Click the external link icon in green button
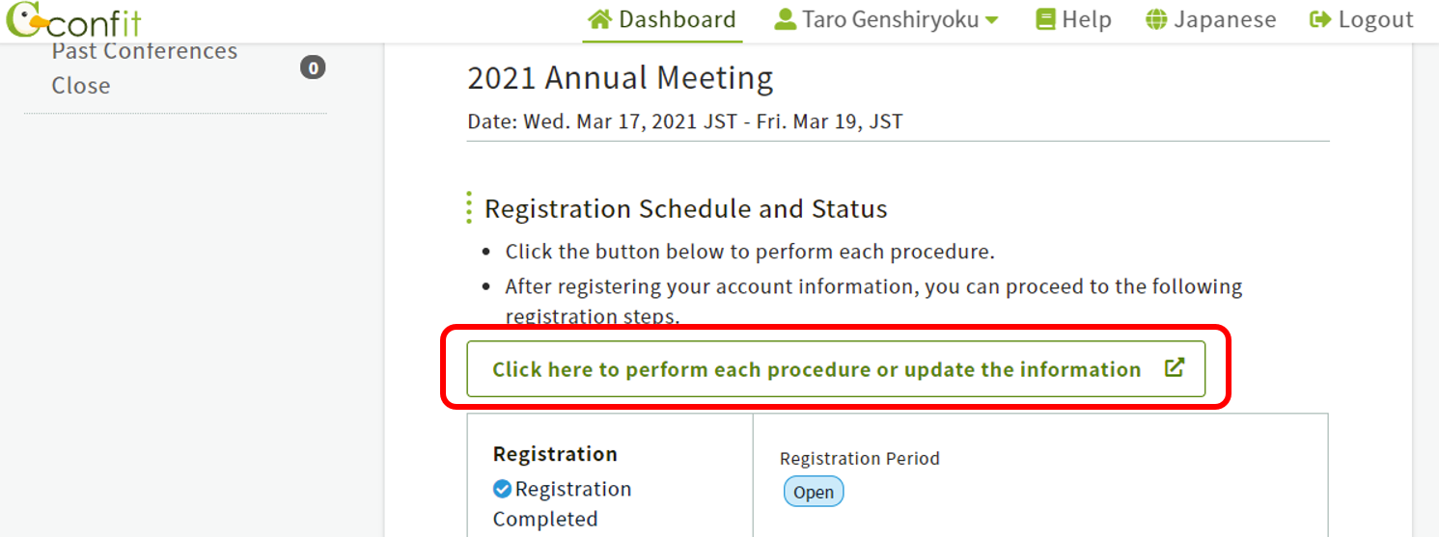The width and height of the screenshot is (1439, 537). pos(1174,367)
